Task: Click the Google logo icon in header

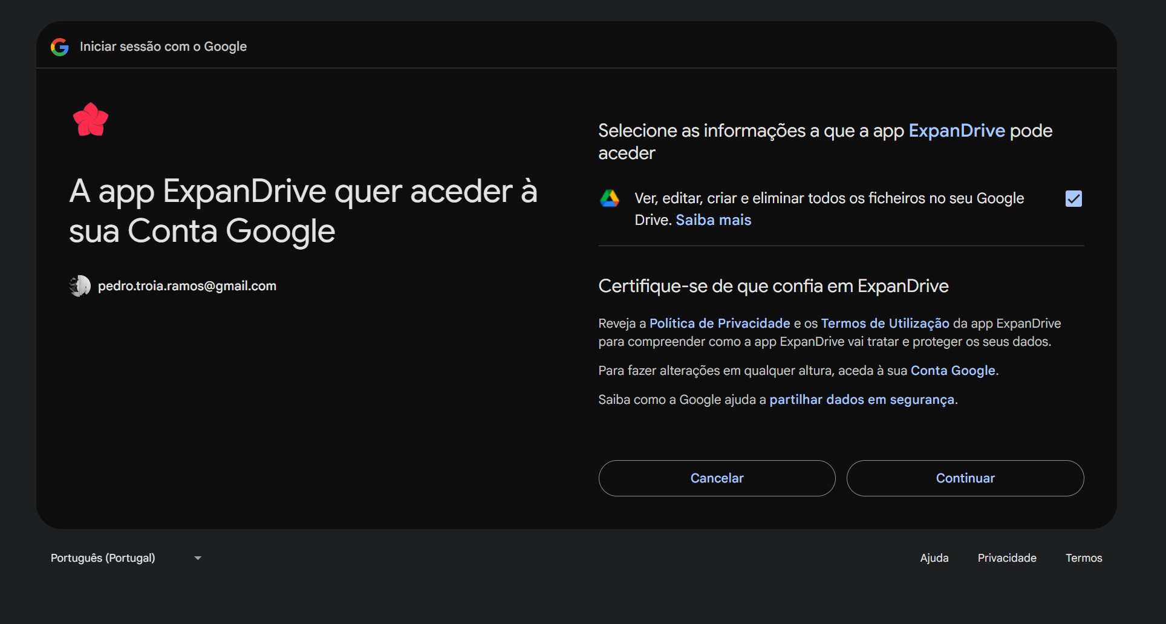Action: (x=59, y=47)
